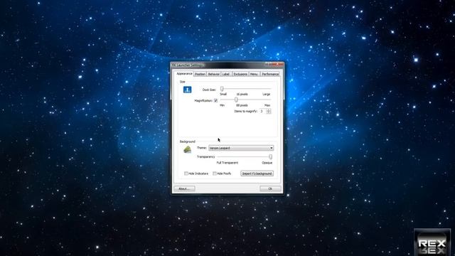Select the Appearance tab
This screenshot has width=455, height=256.
185,74
